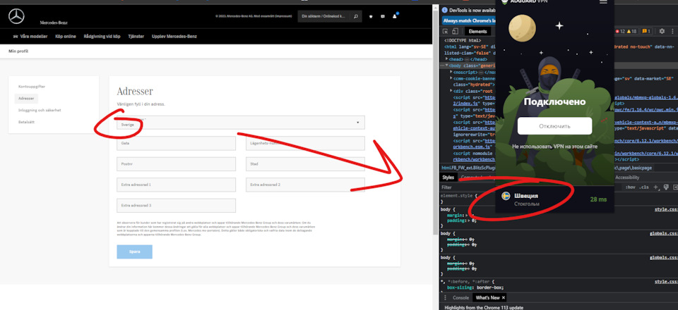Open DevTools settings gear
This screenshot has height=310, width=678.
pos(662,32)
